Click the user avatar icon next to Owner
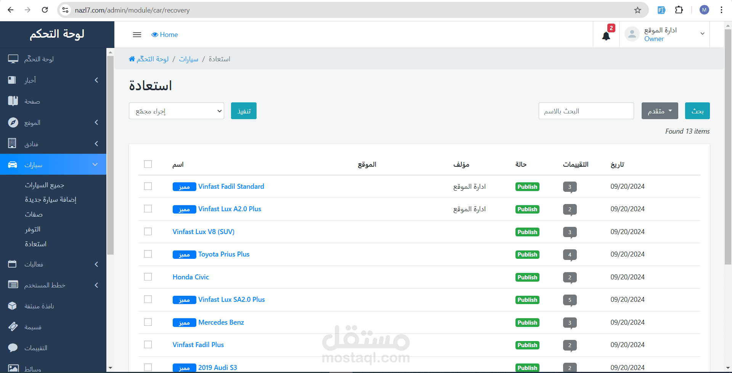 pyautogui.click(x=632, y=34)
